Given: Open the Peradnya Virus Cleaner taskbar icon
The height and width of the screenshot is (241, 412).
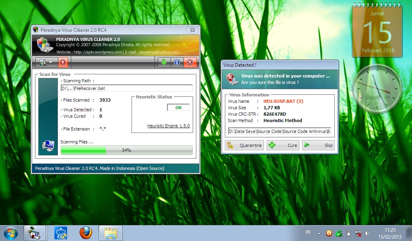Looking at the screenshot, I should coord(35,233).
